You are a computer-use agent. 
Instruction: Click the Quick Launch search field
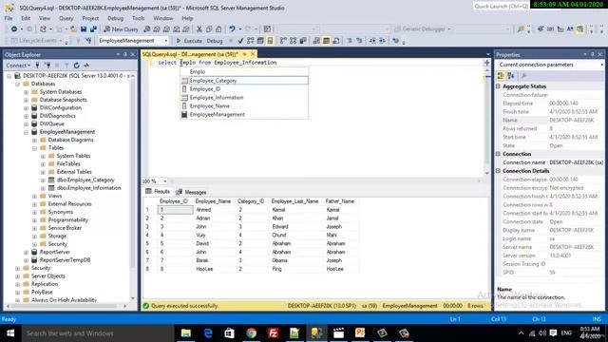[x=501, y=6]
